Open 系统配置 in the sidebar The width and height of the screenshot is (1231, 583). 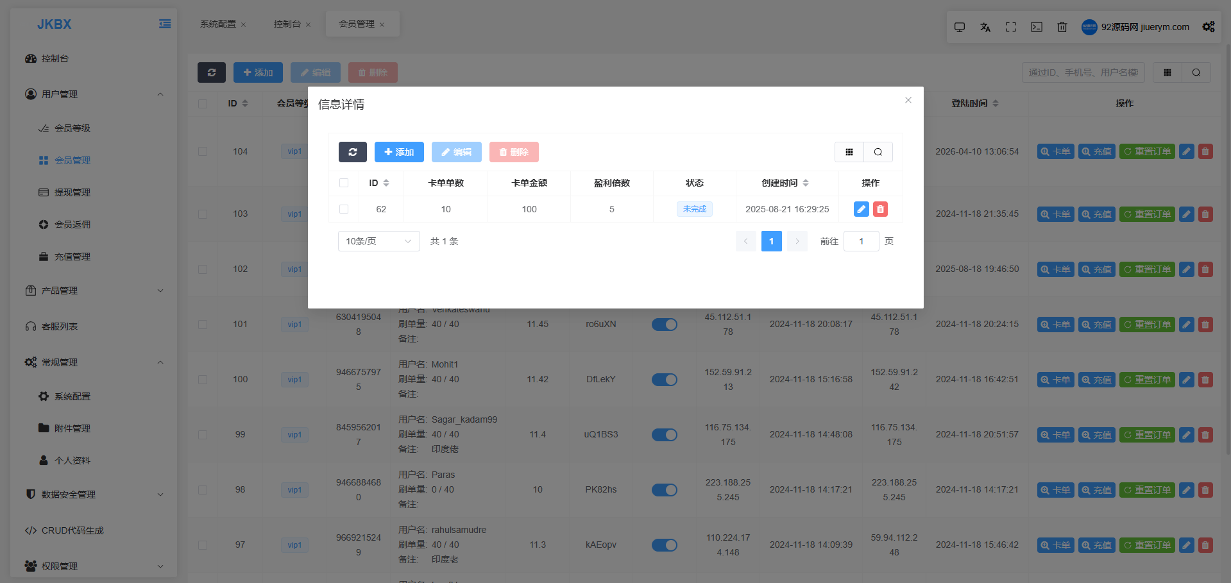tap(94, 396)
